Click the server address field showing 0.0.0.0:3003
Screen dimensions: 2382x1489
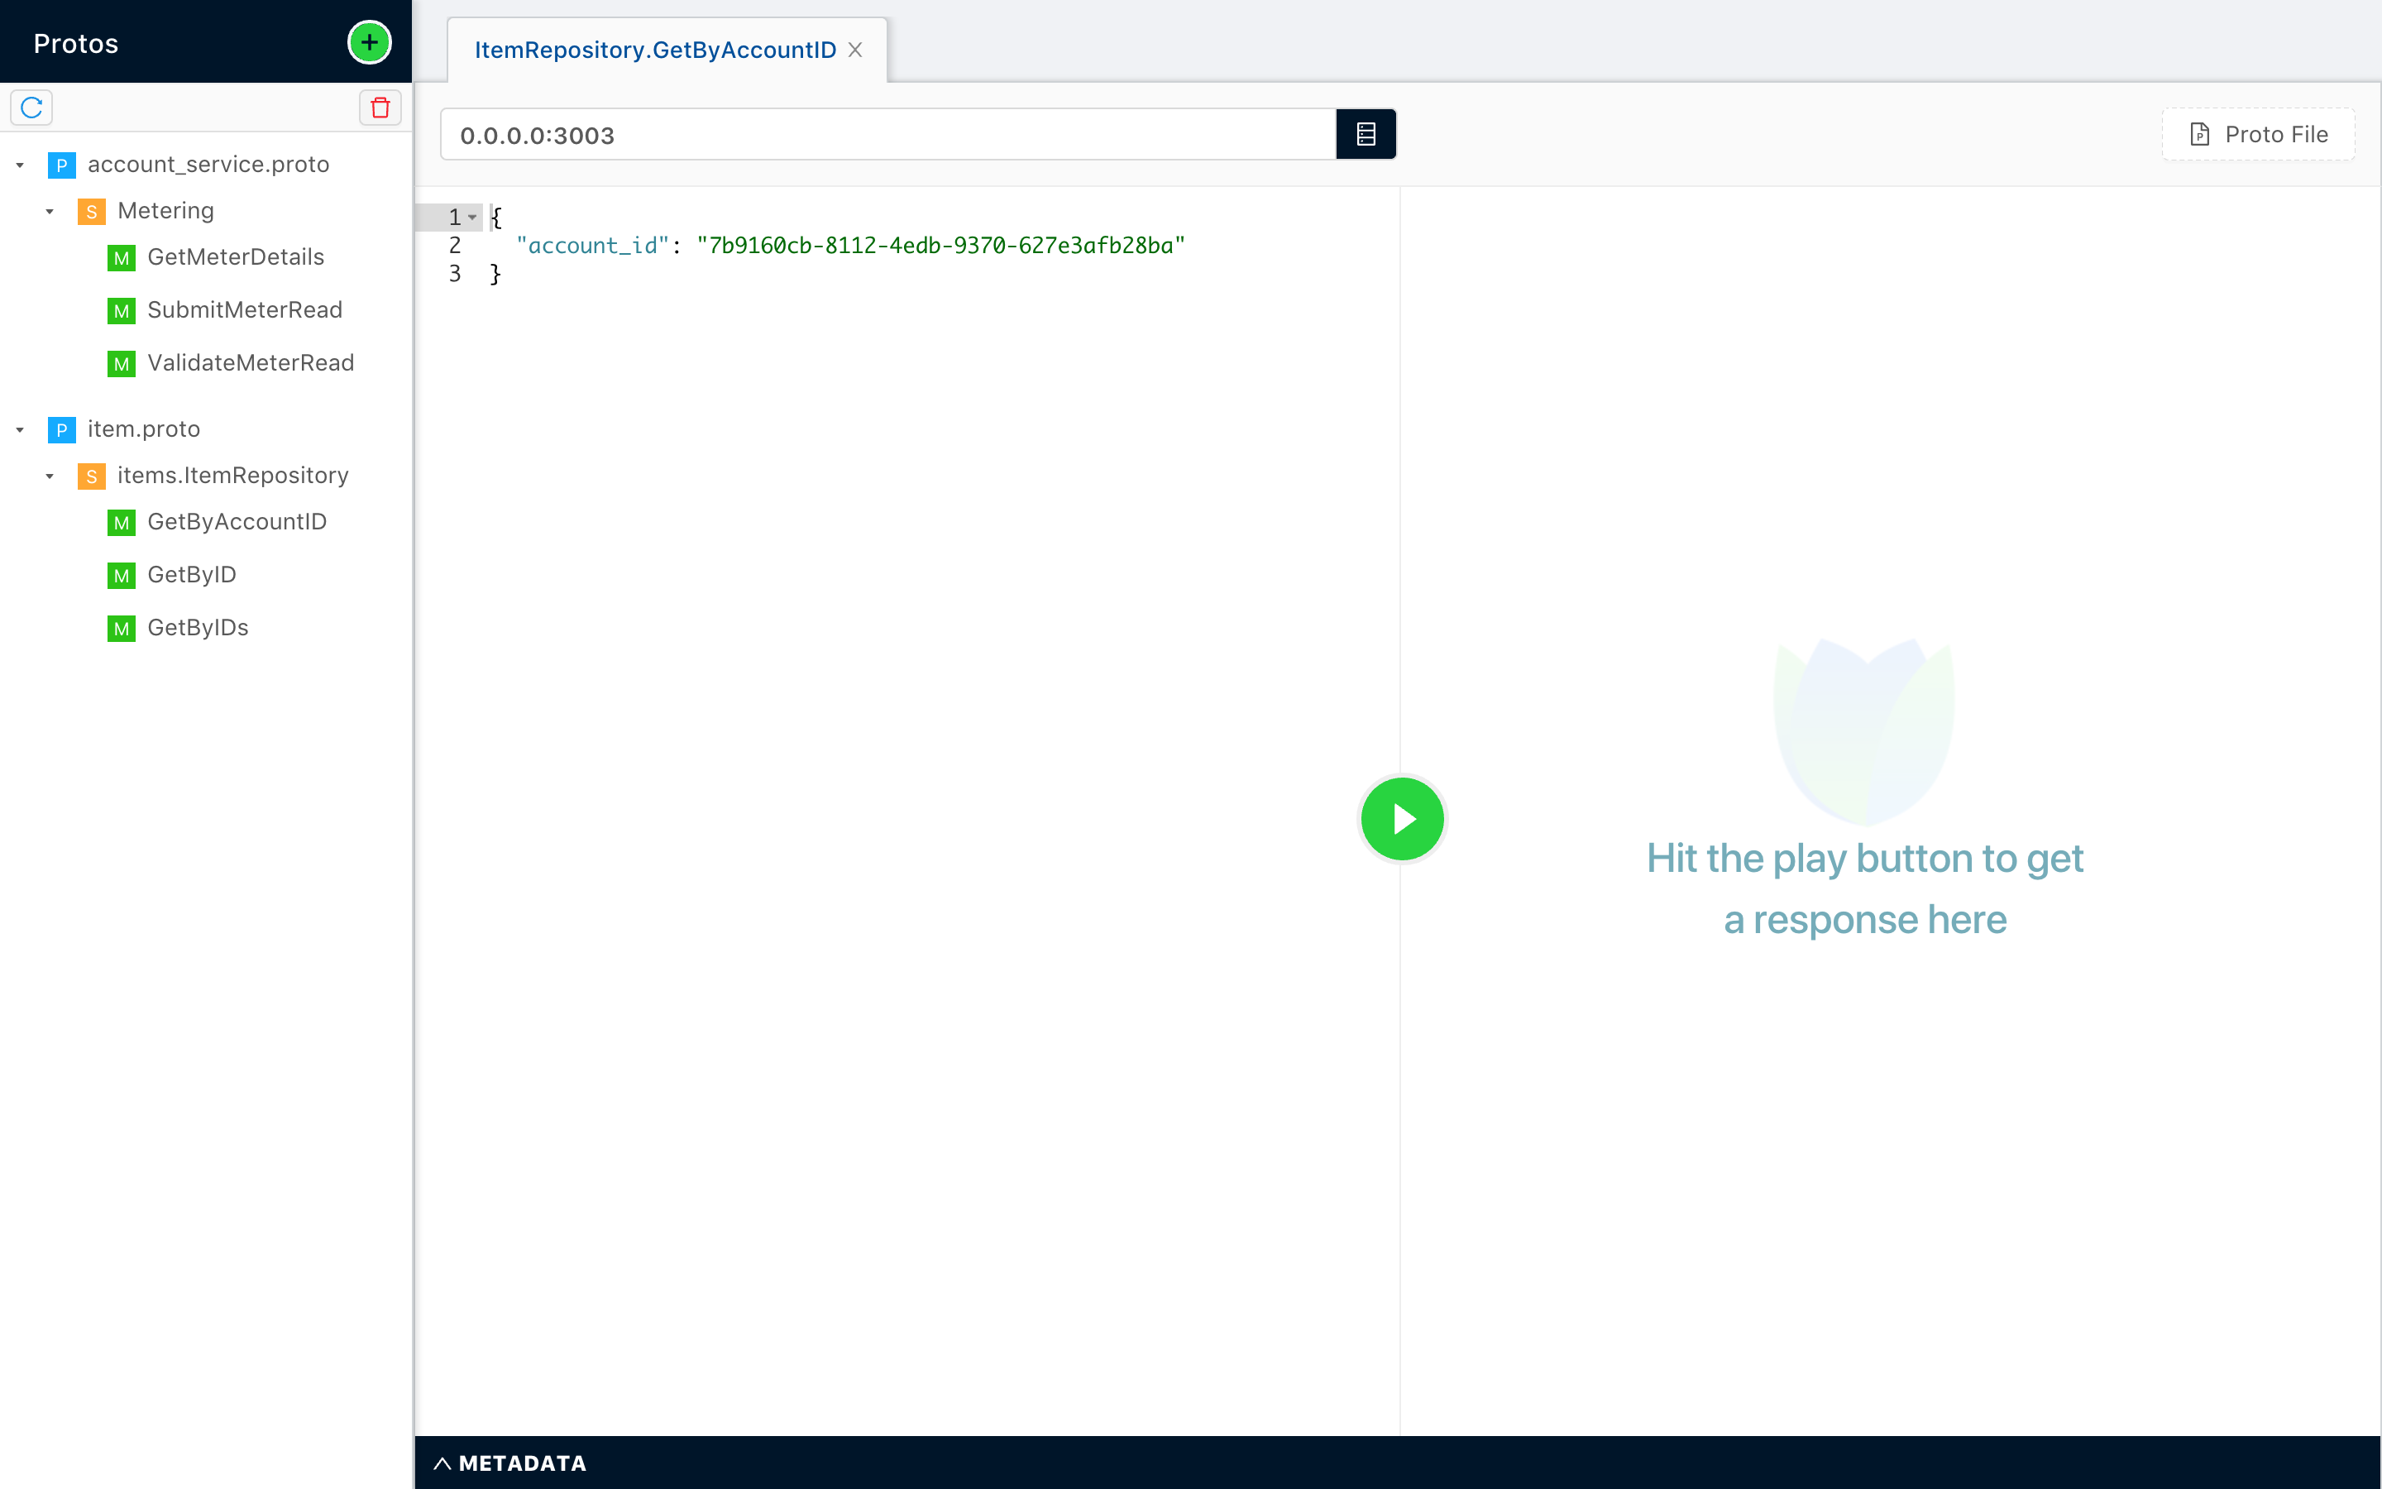click(x=886, y=134)
